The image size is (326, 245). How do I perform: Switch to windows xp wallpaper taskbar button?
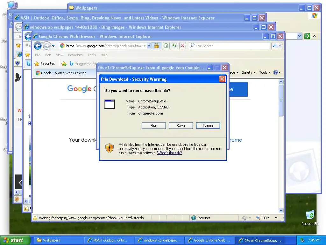point(159,240)
